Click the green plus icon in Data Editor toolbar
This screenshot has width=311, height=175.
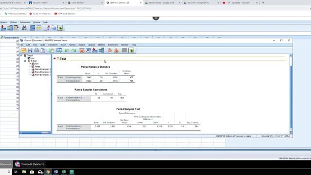pyautogui.click(x=60, y=28)
